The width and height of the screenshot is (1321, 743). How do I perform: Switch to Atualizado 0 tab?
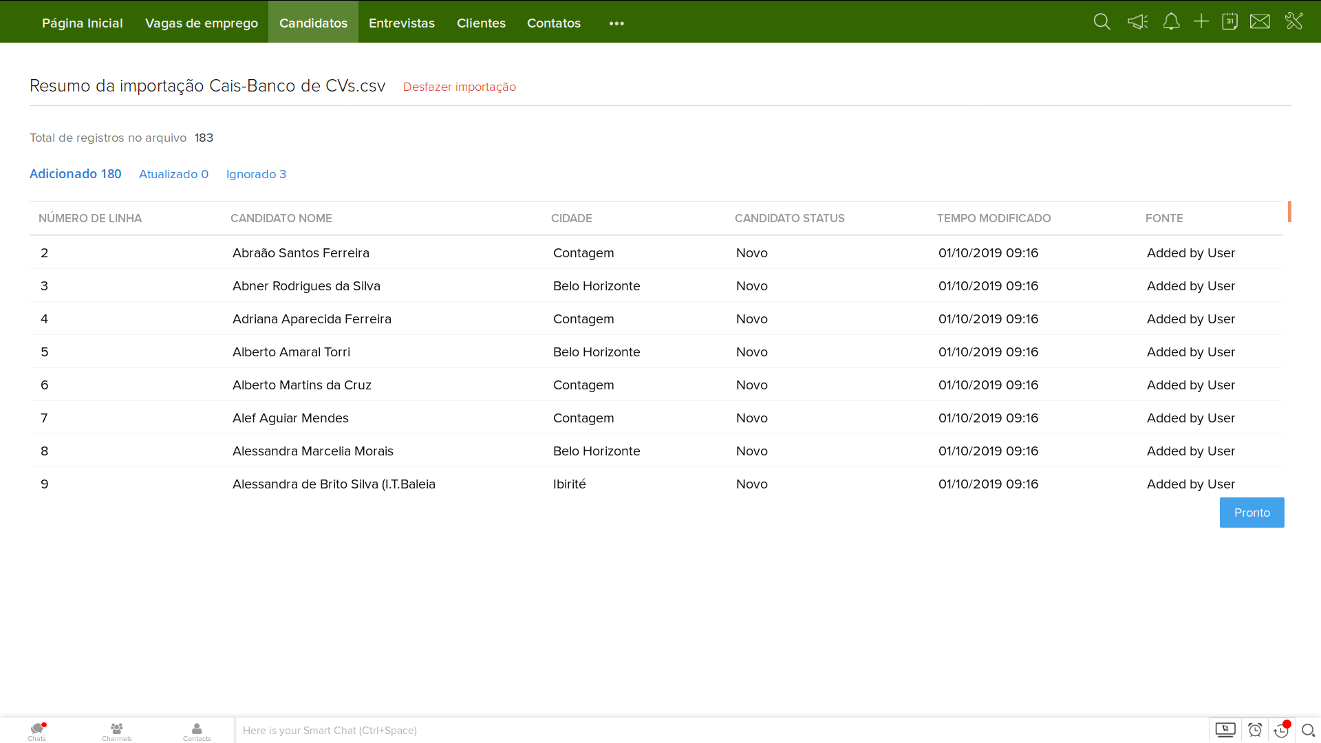pyautogui.click(x=173, y=174)
